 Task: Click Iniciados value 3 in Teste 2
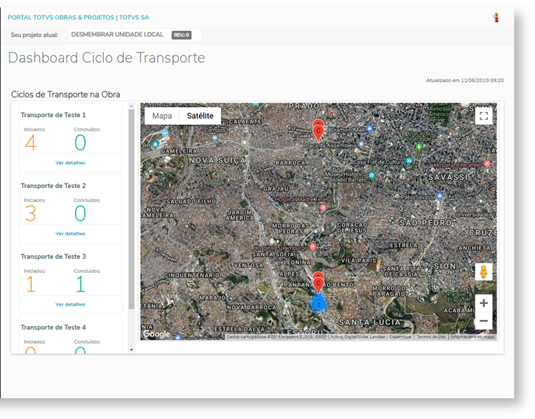tap(31, 213)
